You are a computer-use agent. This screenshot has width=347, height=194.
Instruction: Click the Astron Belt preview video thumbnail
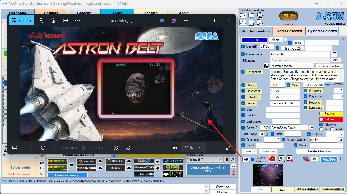tap(268, 175)
